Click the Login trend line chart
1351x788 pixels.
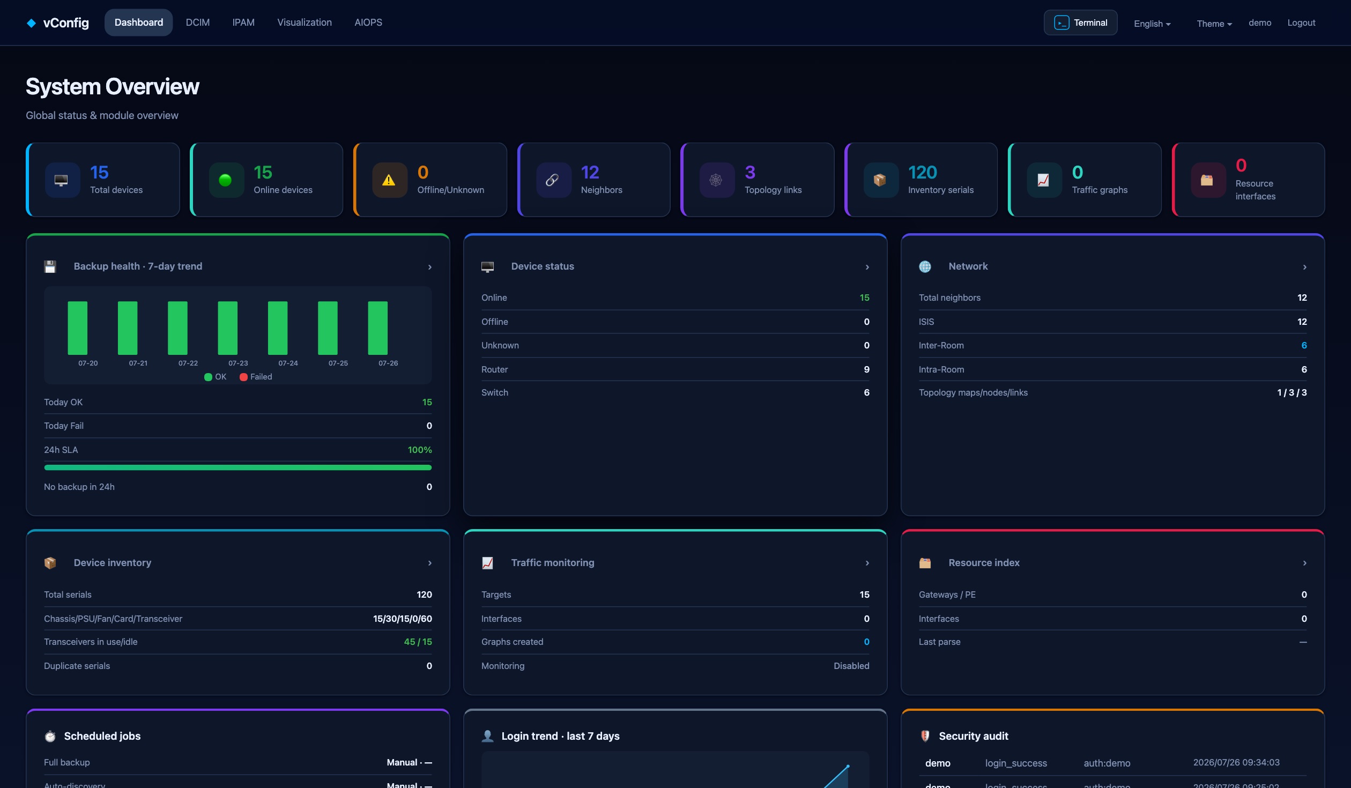675,770
